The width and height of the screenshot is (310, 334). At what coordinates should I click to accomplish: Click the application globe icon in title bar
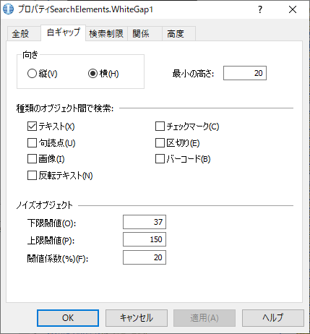8,9
